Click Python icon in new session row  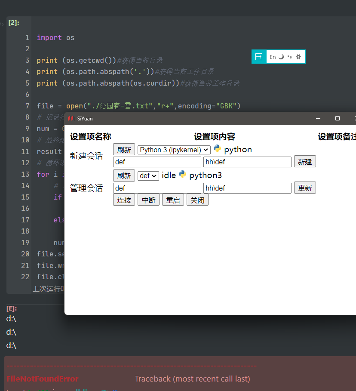pyautogui.click(x=218, y=149)
